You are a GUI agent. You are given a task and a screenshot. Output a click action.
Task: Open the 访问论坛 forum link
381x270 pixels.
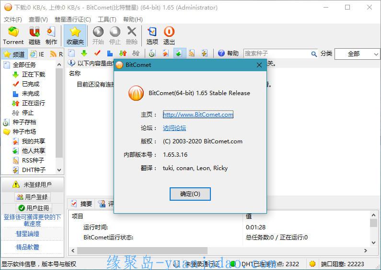coord(174,128)
